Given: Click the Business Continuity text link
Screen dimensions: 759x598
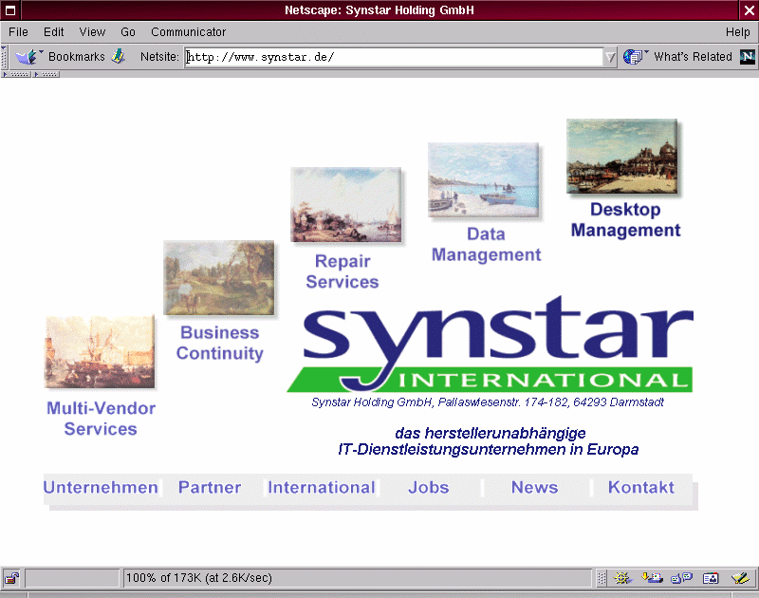Looking at the screenshot, I should [x=220, y=343].
